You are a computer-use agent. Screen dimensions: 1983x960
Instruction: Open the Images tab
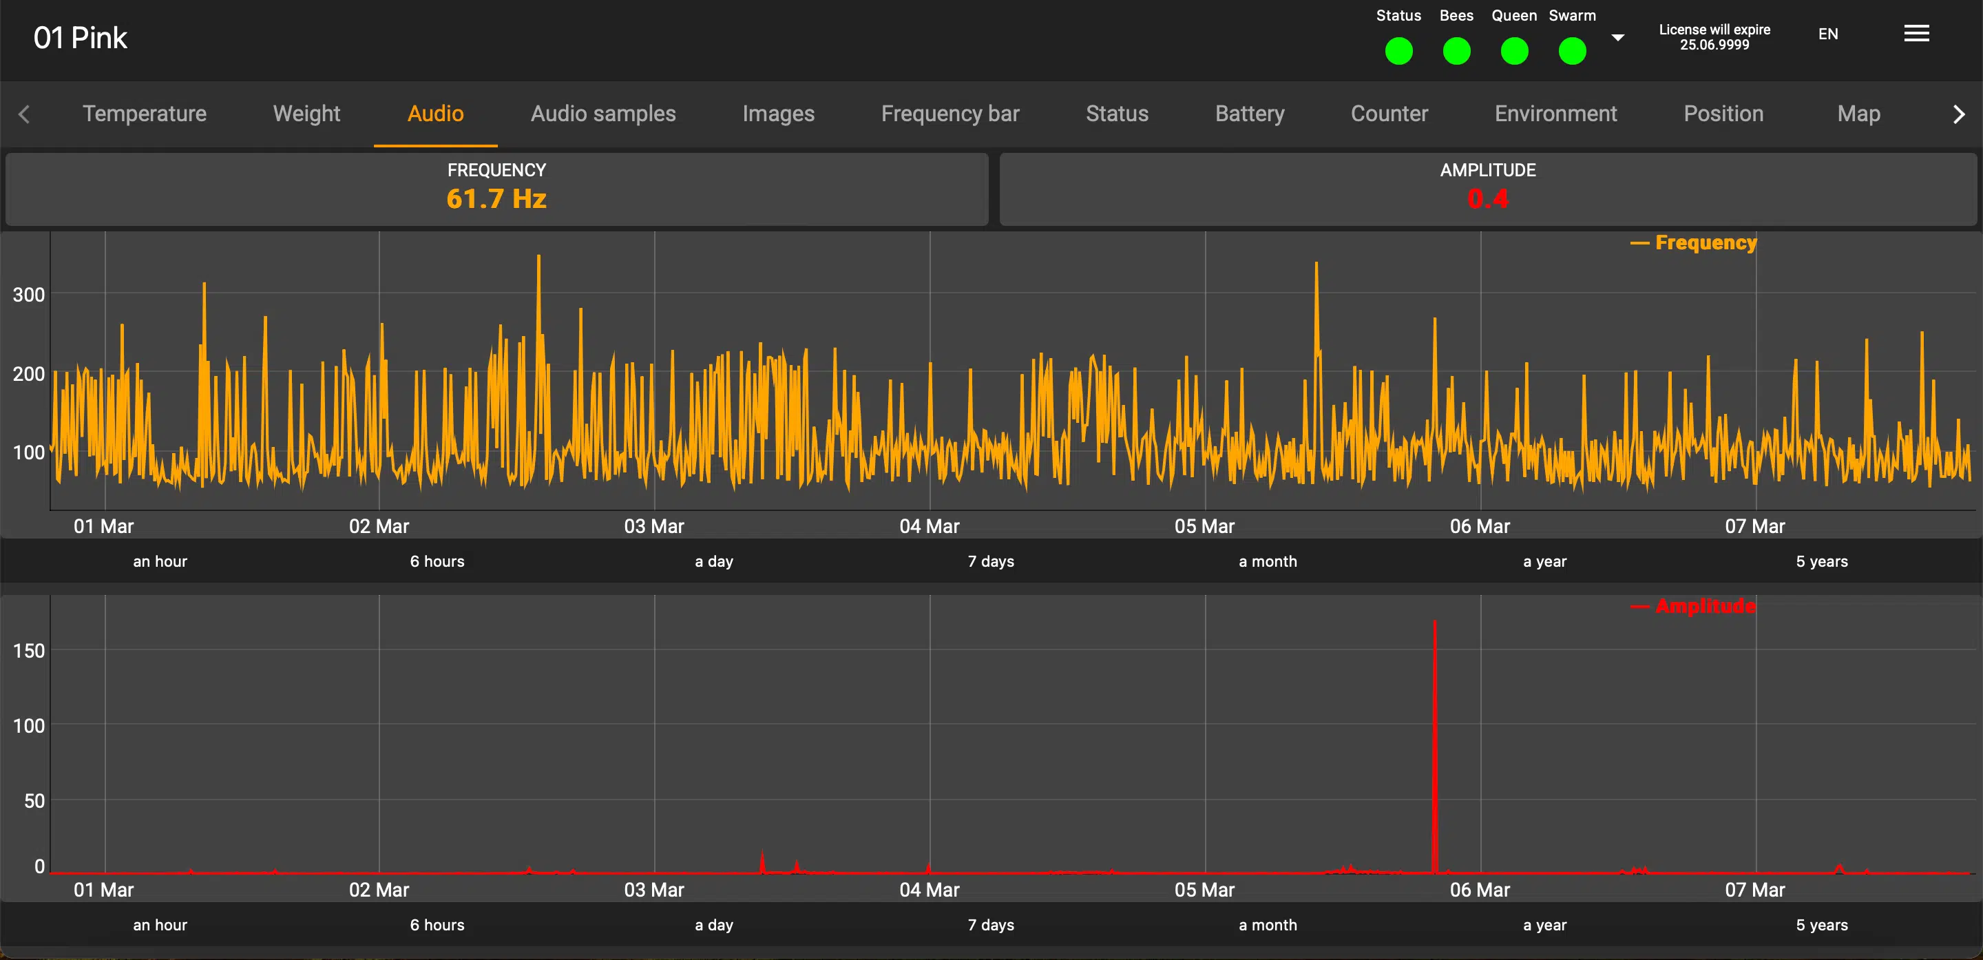[x=778, y=114]
